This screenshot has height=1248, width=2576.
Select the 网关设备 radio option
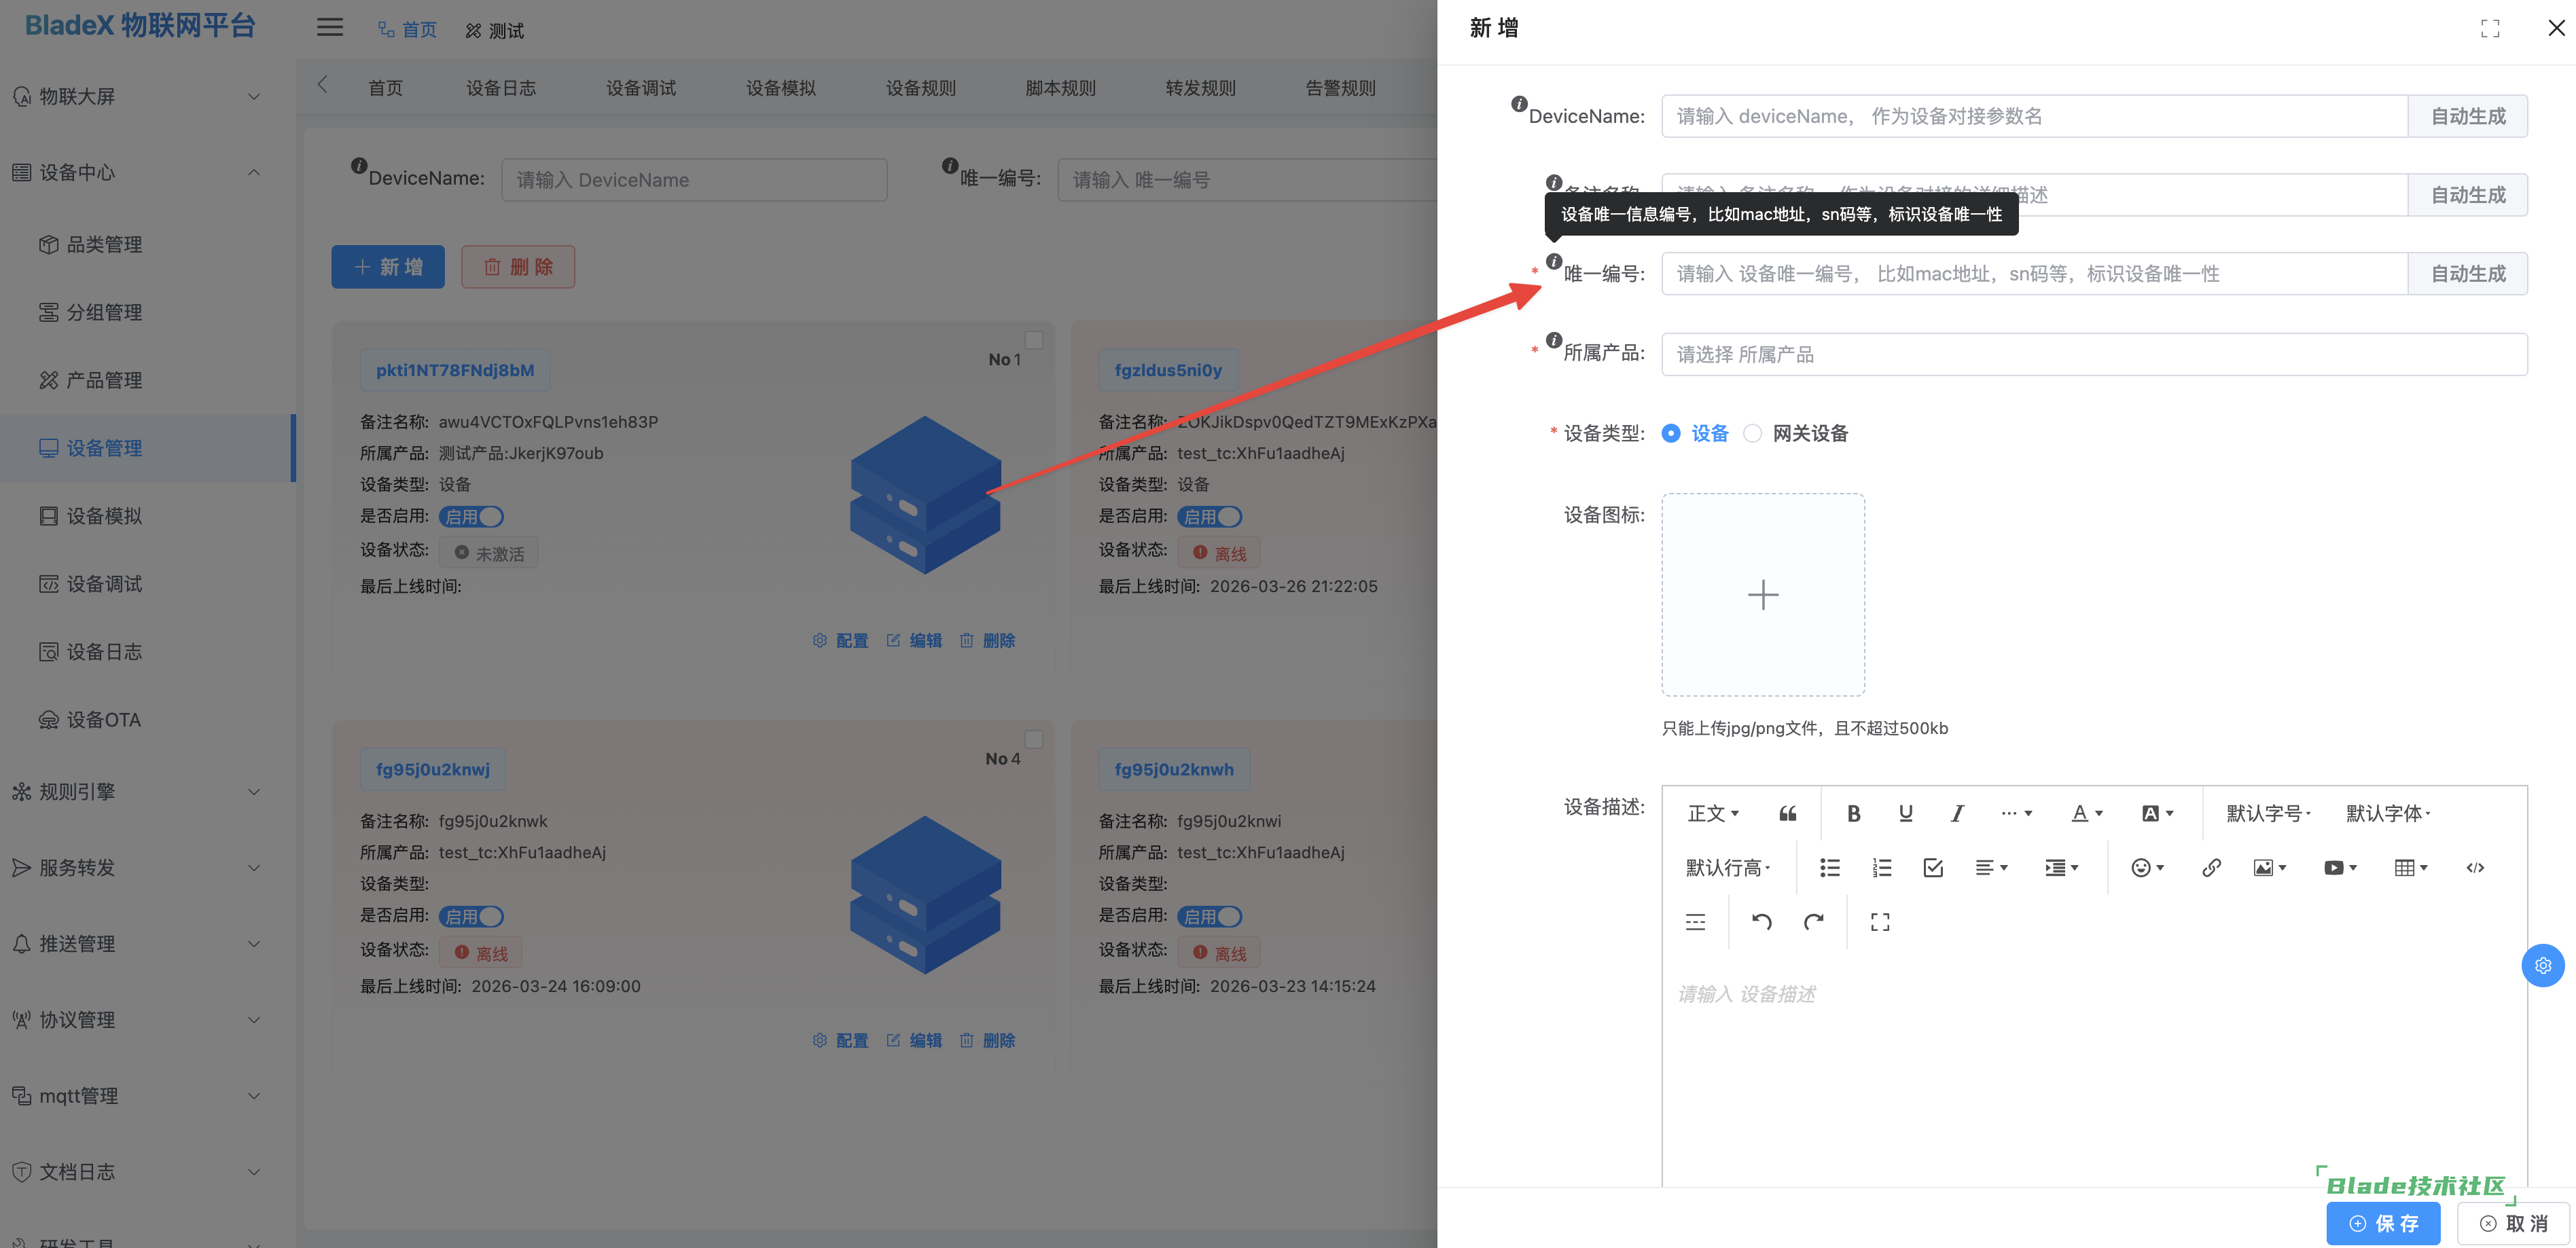1752,433
